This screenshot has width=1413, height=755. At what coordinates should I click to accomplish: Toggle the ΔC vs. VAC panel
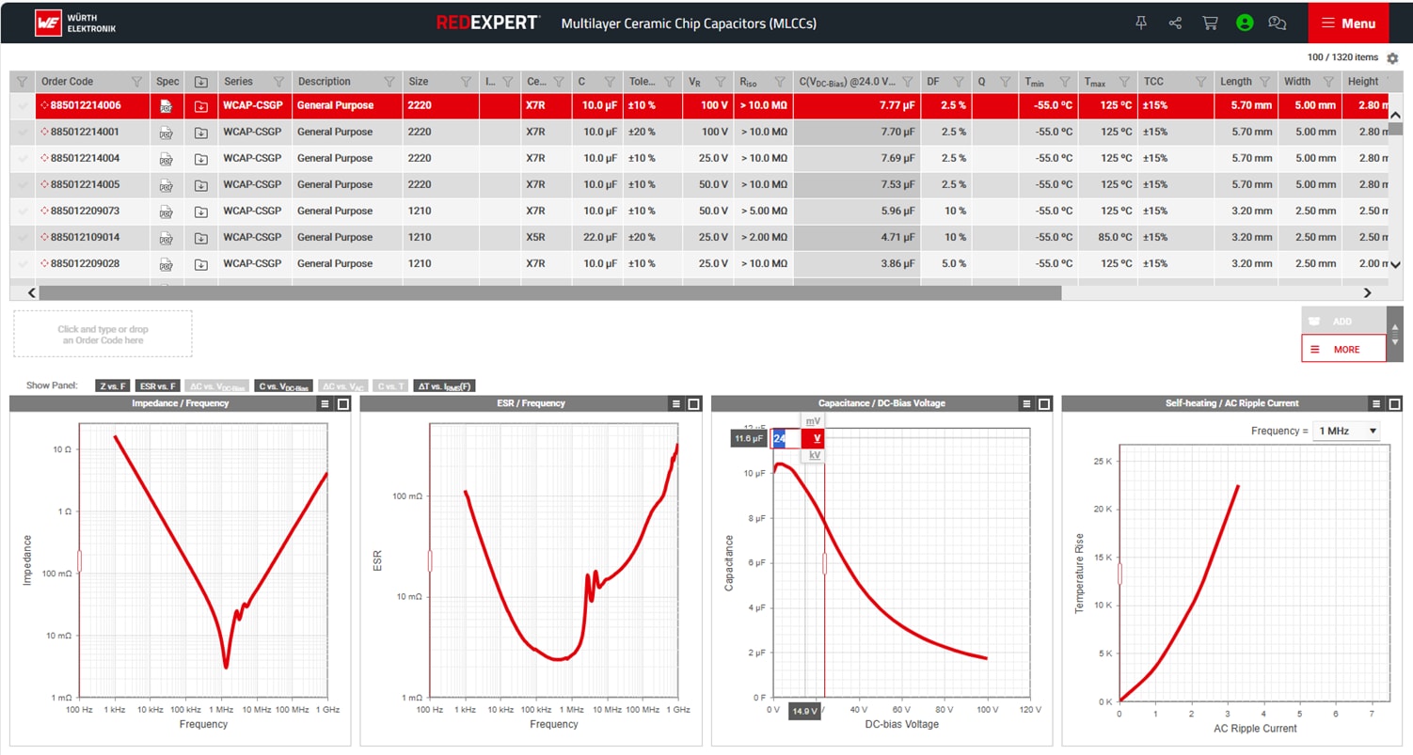(343, 385)
